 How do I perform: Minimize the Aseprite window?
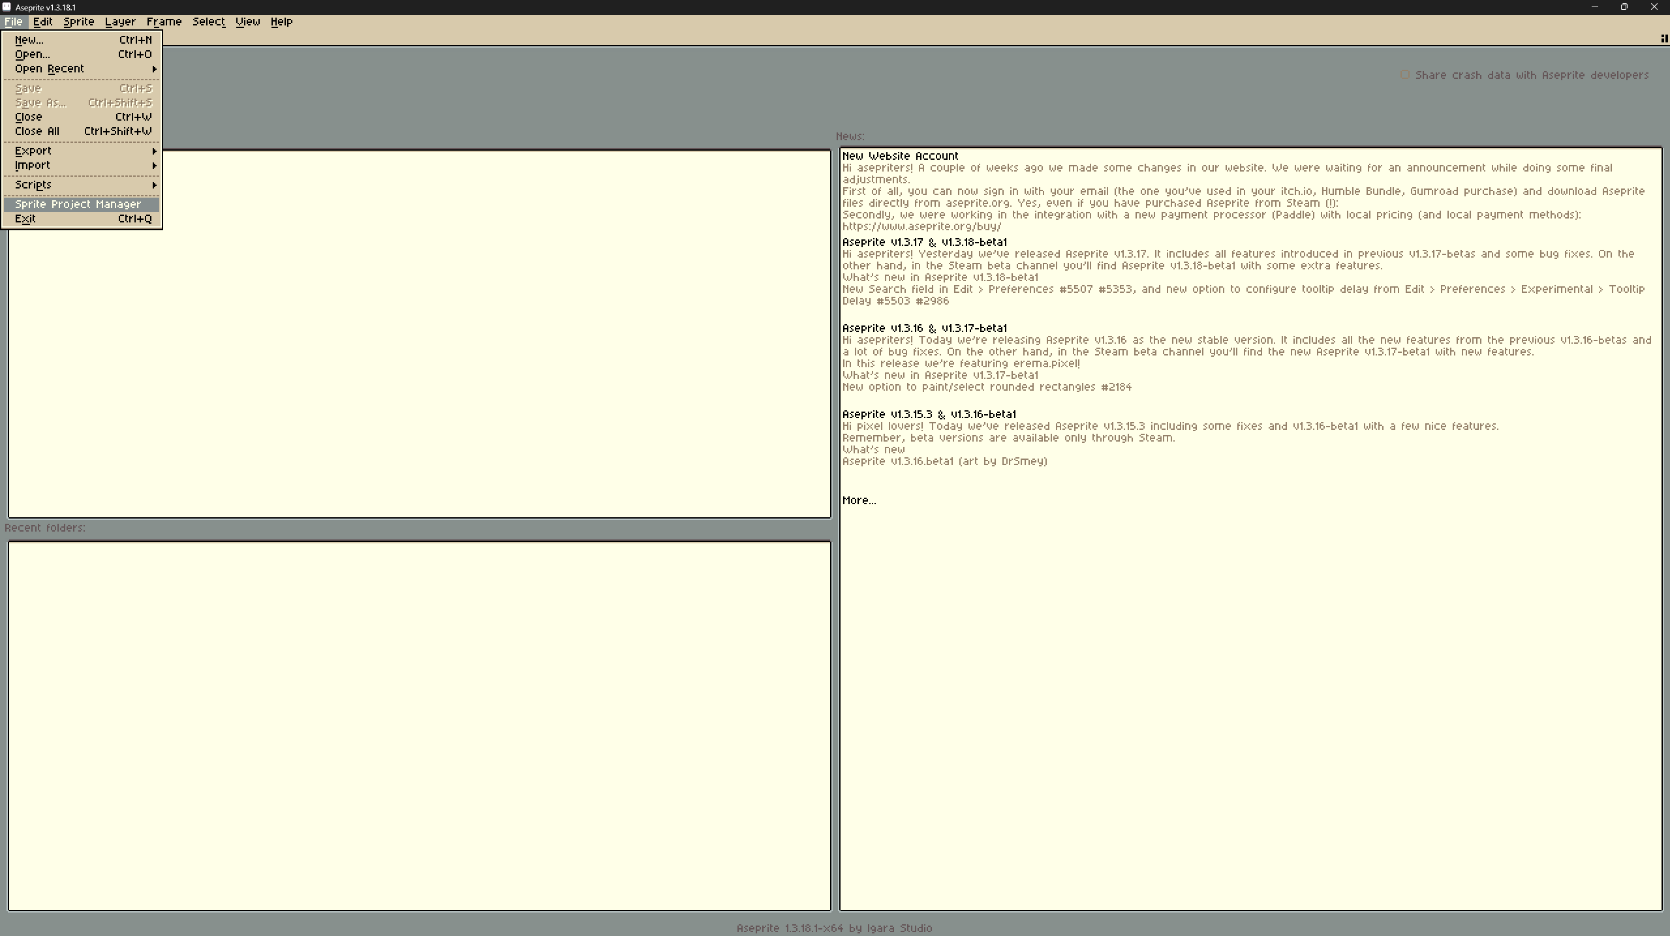(1594, 7)
